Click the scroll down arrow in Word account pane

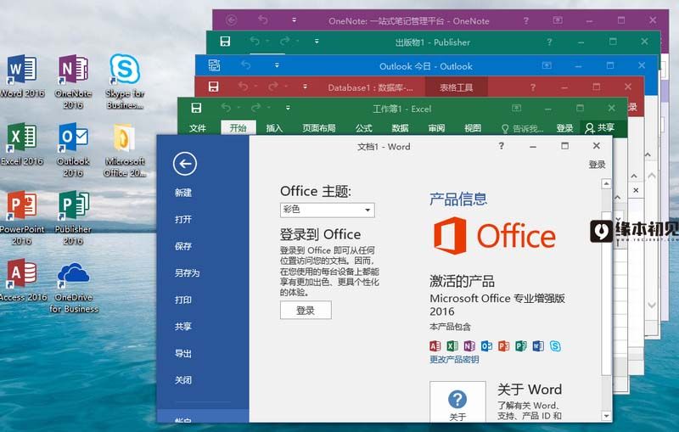click(x=606, y=416)
